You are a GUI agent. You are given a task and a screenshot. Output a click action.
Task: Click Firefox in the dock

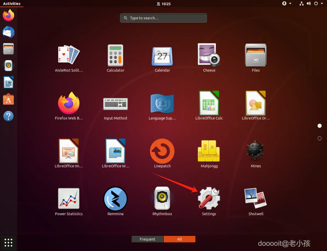[8, 15]
